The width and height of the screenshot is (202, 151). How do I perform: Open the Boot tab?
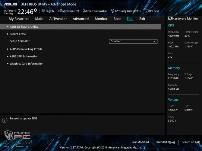coord(117,19)
